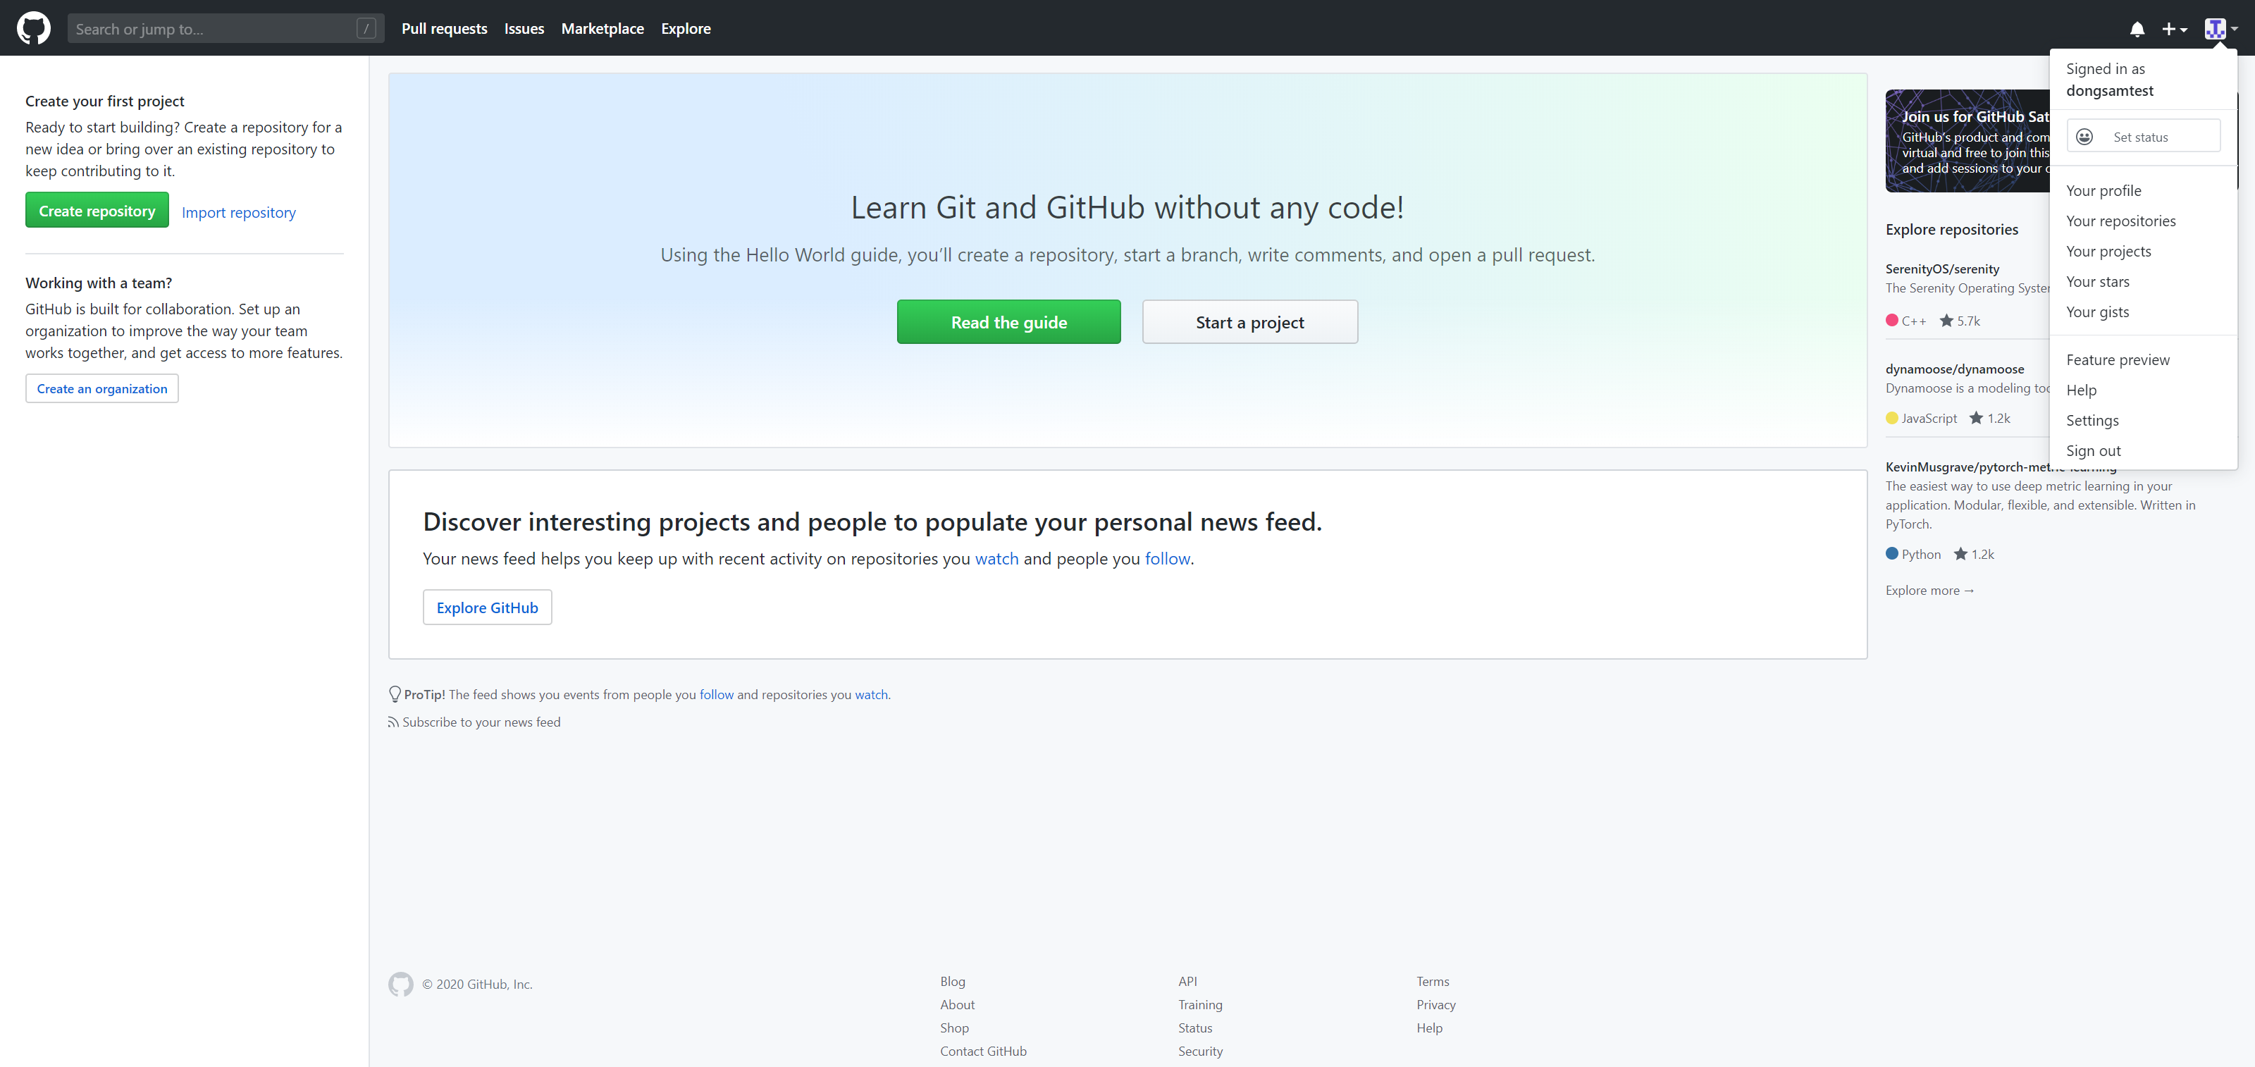Viewport: 2255px width, 1067px height.
Task: Click GitHub footer logo icon
Action: [400, 984]
